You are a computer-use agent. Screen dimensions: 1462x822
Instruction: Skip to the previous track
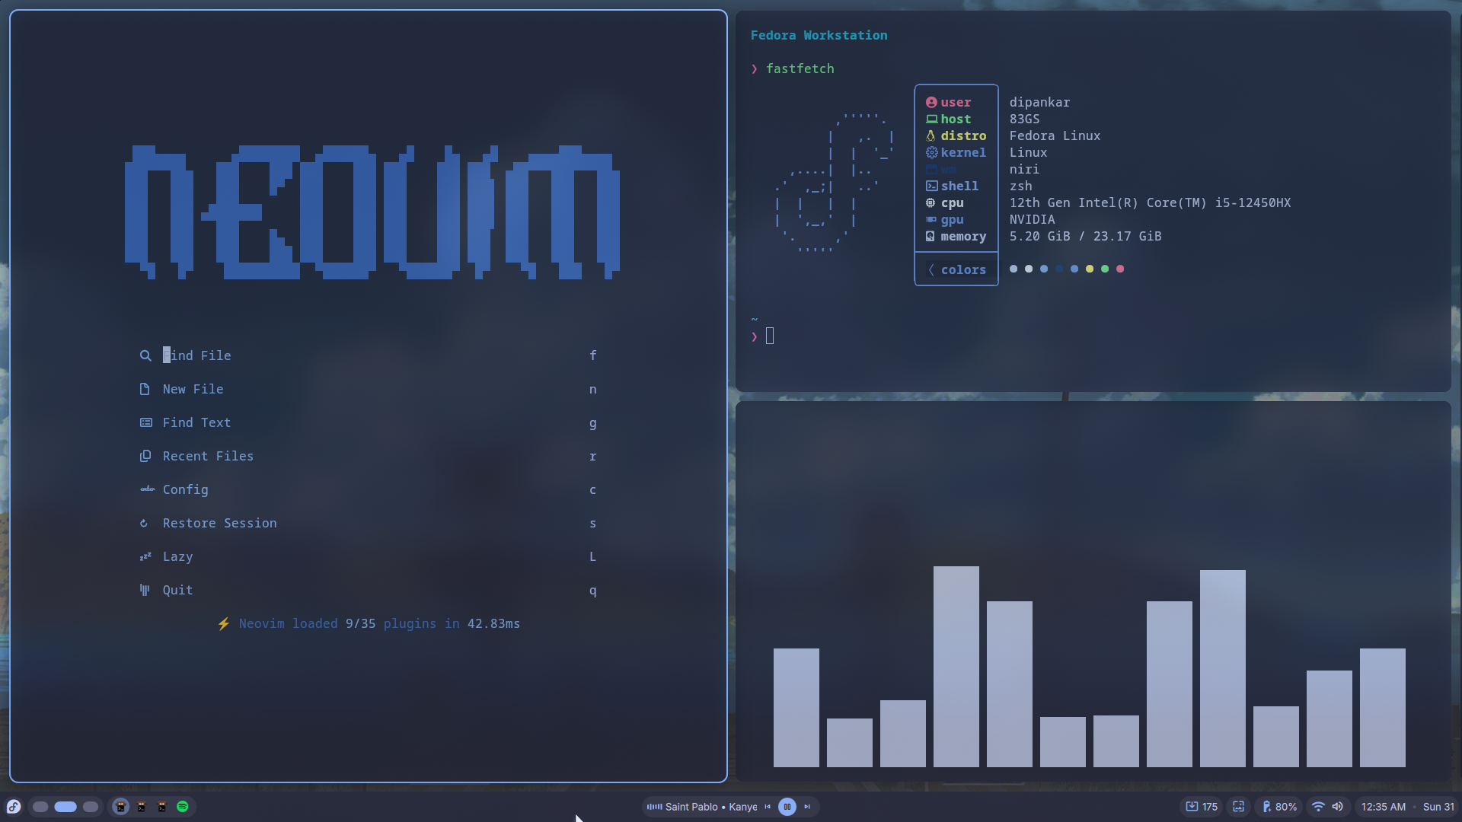click(768, 807)
